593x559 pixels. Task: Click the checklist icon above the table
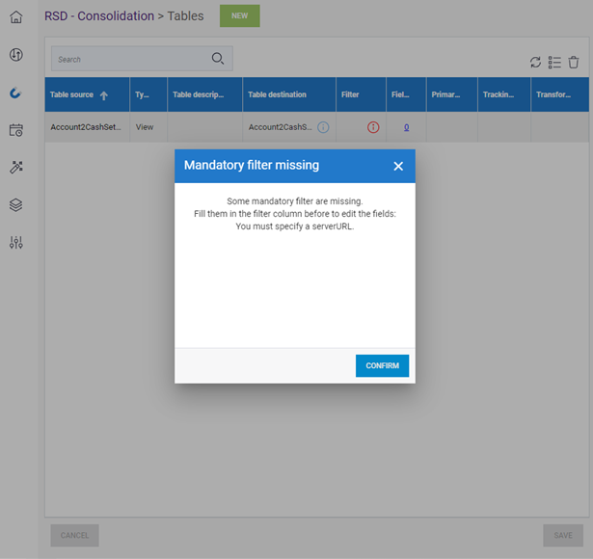(x=554, y=63)
